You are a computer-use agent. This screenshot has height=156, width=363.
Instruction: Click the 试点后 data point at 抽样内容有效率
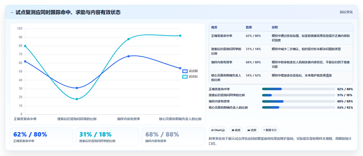pyautogui.click(x=128, y=39)
